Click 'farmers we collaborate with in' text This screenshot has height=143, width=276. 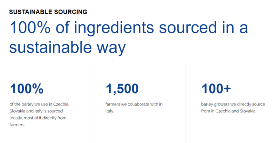(x=134, y=104)
